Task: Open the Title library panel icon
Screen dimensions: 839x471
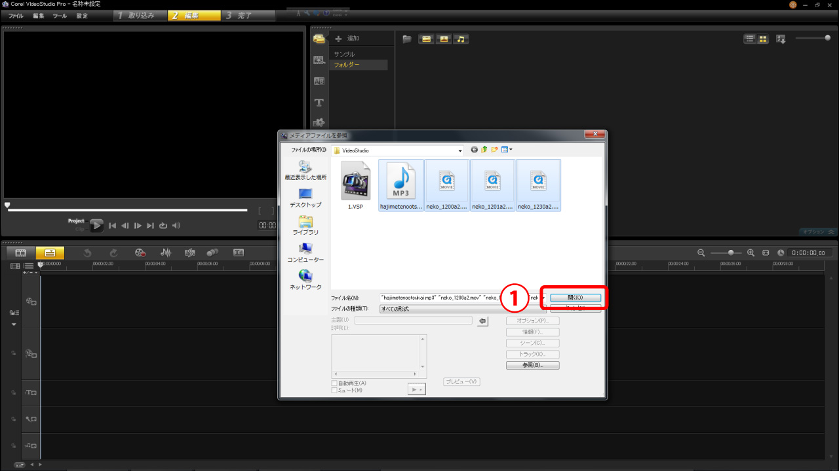Action: [319, 102]
